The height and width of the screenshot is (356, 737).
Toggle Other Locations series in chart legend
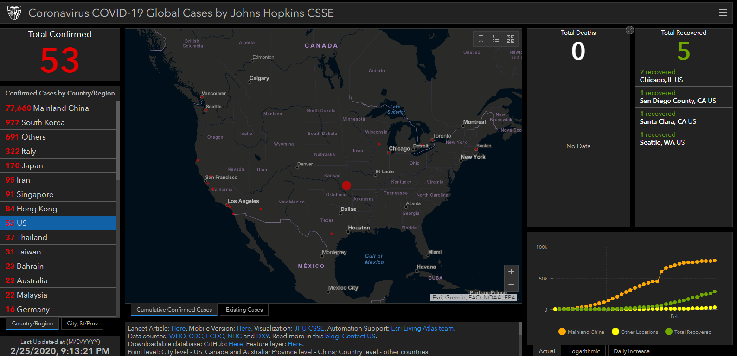[x=634, y=332]
